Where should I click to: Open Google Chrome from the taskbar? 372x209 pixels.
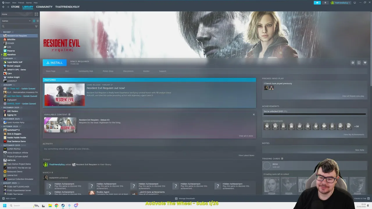[56, 206]
